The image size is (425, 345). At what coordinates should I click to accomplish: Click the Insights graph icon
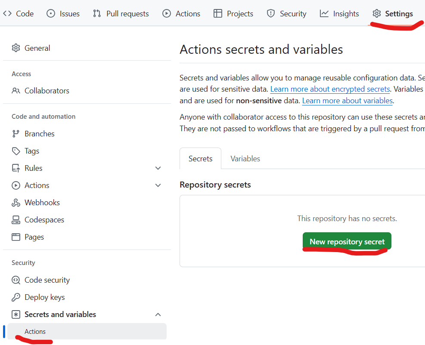tap(324, 13)
